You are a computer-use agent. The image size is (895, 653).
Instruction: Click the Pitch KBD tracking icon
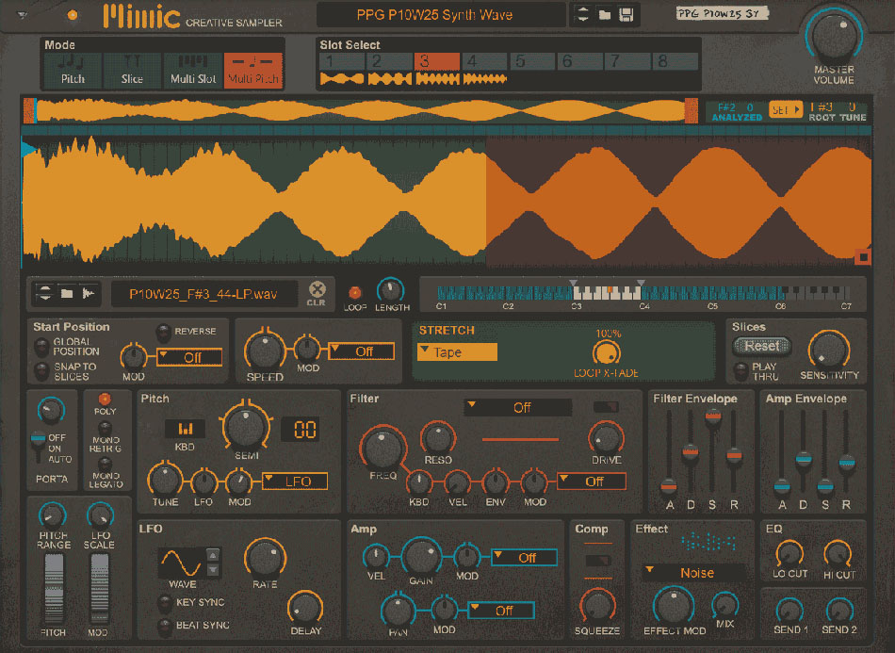(x=185, y=429)
